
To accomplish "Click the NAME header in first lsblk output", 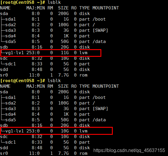I will point(5,8).
